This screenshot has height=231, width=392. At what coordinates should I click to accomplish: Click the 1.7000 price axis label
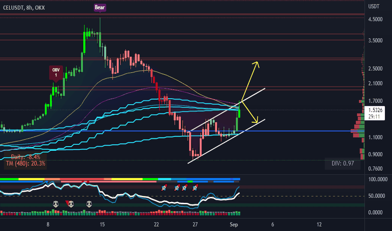375,101
